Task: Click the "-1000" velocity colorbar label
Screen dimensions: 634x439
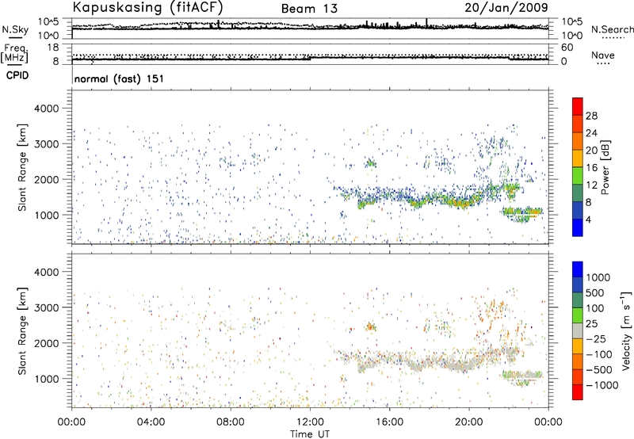Action: [x=602, y=385]
